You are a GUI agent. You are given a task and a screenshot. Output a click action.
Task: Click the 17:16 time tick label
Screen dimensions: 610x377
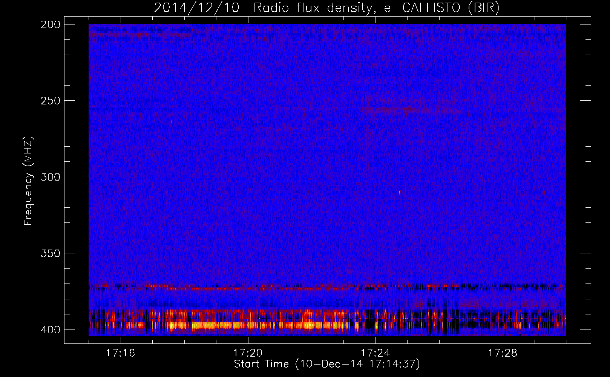(120, 353)
